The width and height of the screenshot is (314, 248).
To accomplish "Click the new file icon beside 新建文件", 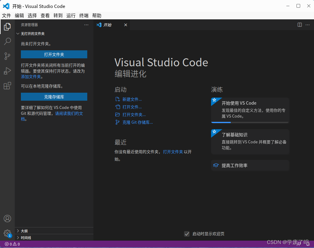I will pyautogui.click(x=118, y=99).
